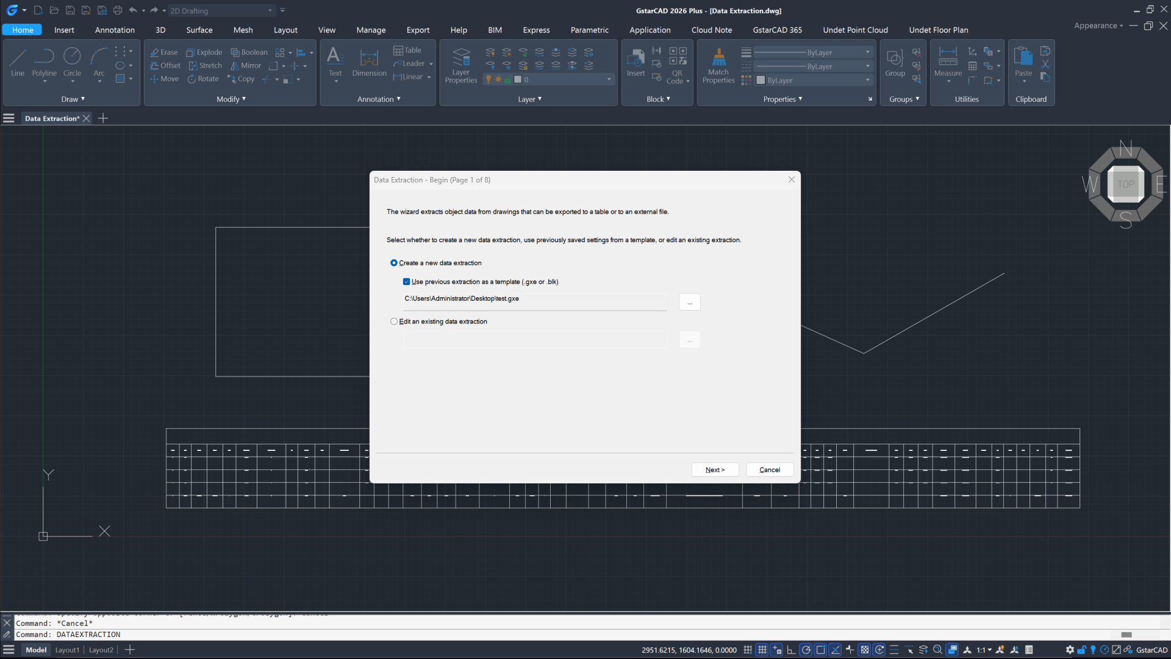Viewport: 1171px width, 659px height.
Task: Toggle polar tracking in status bar
Action: tap(806, 650)
